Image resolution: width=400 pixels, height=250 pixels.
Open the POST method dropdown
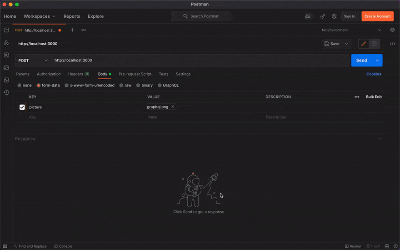[x=33, y=61]
